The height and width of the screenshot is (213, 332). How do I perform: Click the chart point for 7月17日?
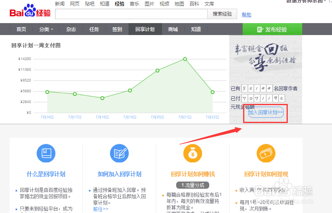tap(75, 94)
